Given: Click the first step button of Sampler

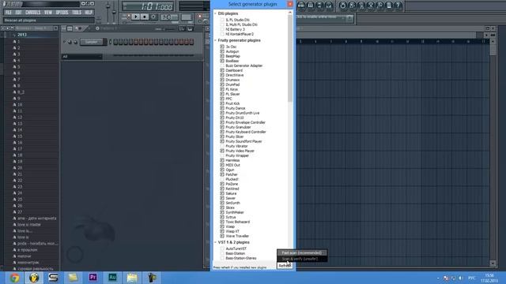Looking at the screenshot, I should click(x=115, y=42).
